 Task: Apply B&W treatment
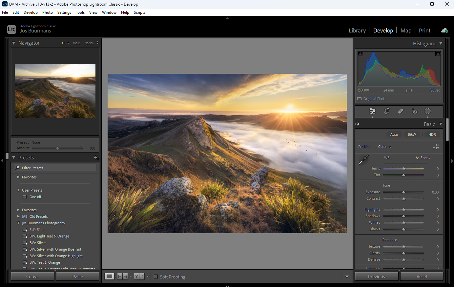point(412,134)
